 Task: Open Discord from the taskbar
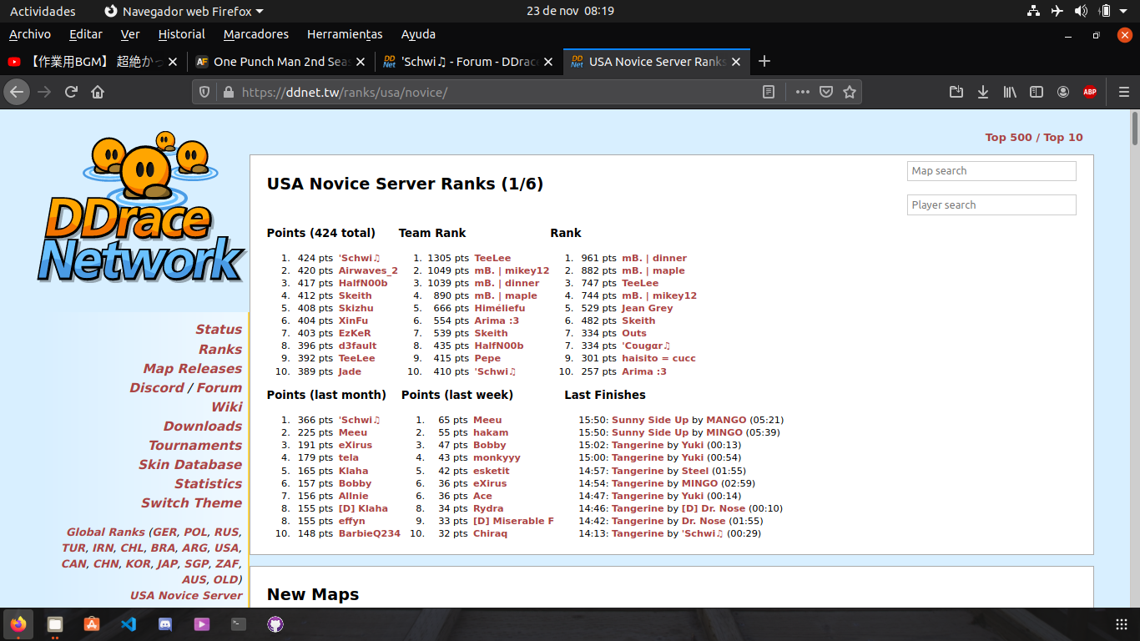coord(164,623)
